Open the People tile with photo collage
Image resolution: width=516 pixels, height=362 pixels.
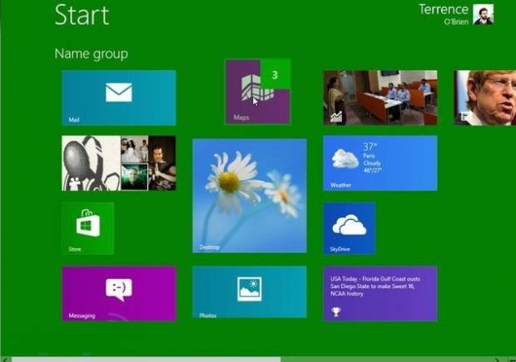click(x=119, y=163)
